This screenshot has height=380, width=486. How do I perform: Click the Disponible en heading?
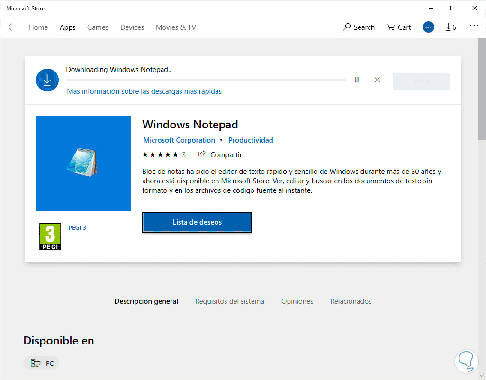[x=59, y=341]
